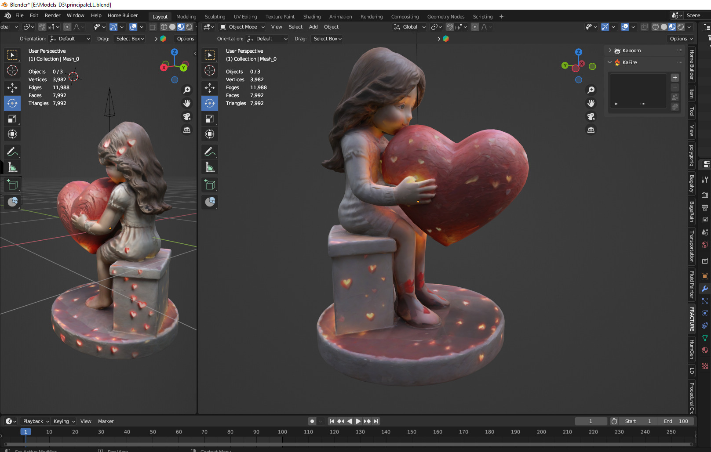Toggle auto keying record button
This screenshot has height=452, width=711.
pos(312,421)
